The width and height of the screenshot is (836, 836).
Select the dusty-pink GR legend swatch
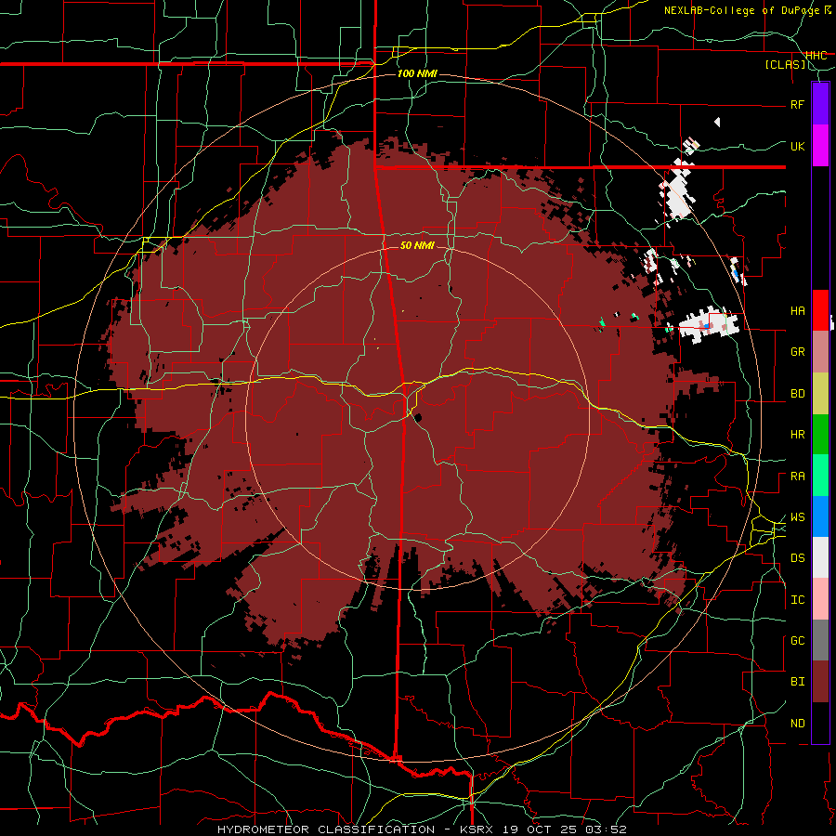[x=820, y=352]
